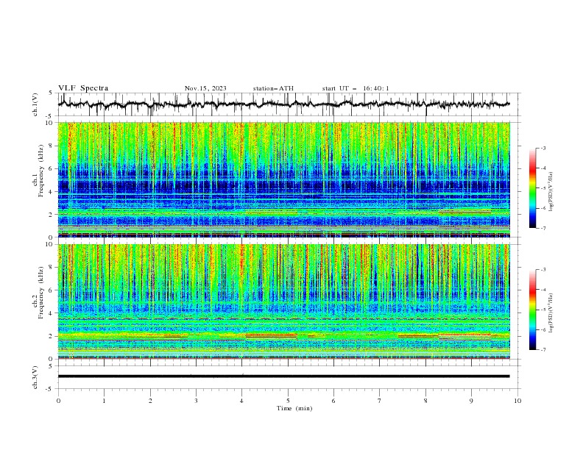The image size is (583, 450).
Task: Click the "10" kHz tick of ch.2 spectrogram
Action: (50, 244)
